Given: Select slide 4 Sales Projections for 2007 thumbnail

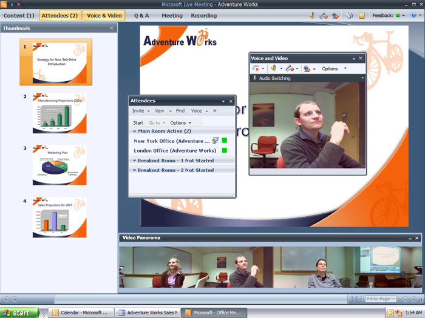Looking at the screenshot, I should [59, 217].
